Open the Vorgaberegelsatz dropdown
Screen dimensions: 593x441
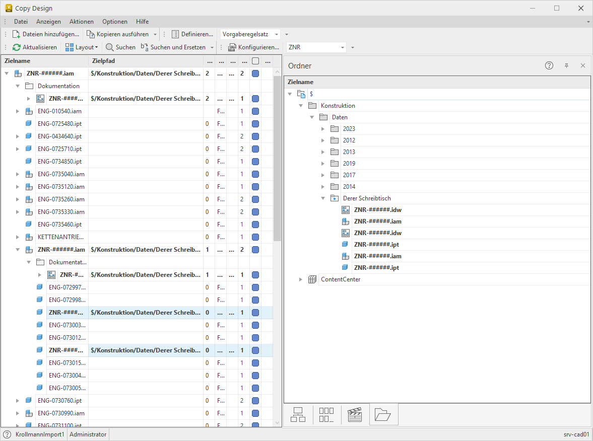tap(250, 34)
